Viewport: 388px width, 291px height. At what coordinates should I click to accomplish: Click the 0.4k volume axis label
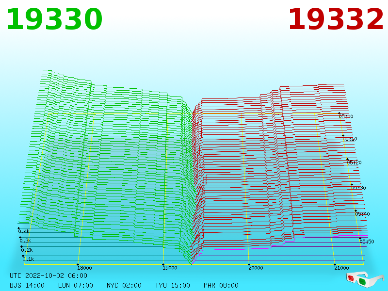pos(24,232)
